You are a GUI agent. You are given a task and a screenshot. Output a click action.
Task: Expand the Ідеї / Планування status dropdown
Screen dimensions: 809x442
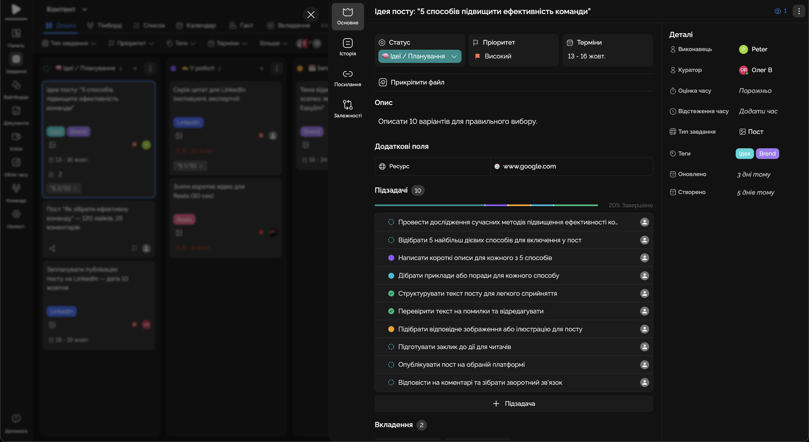420,56
